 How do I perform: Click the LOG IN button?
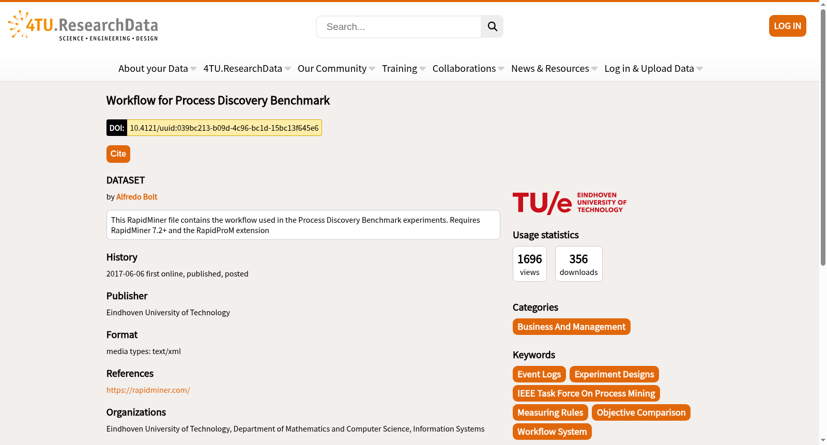[787, 26]
